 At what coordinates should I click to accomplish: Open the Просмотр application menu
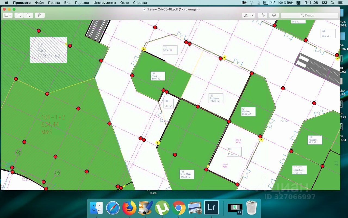coord(22,3)
